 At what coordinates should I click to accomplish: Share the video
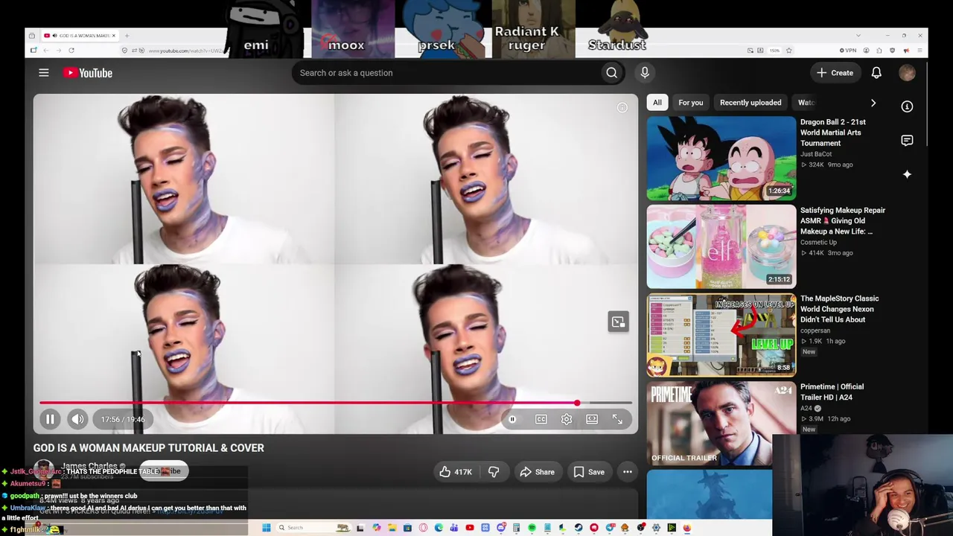click(537, 472)
